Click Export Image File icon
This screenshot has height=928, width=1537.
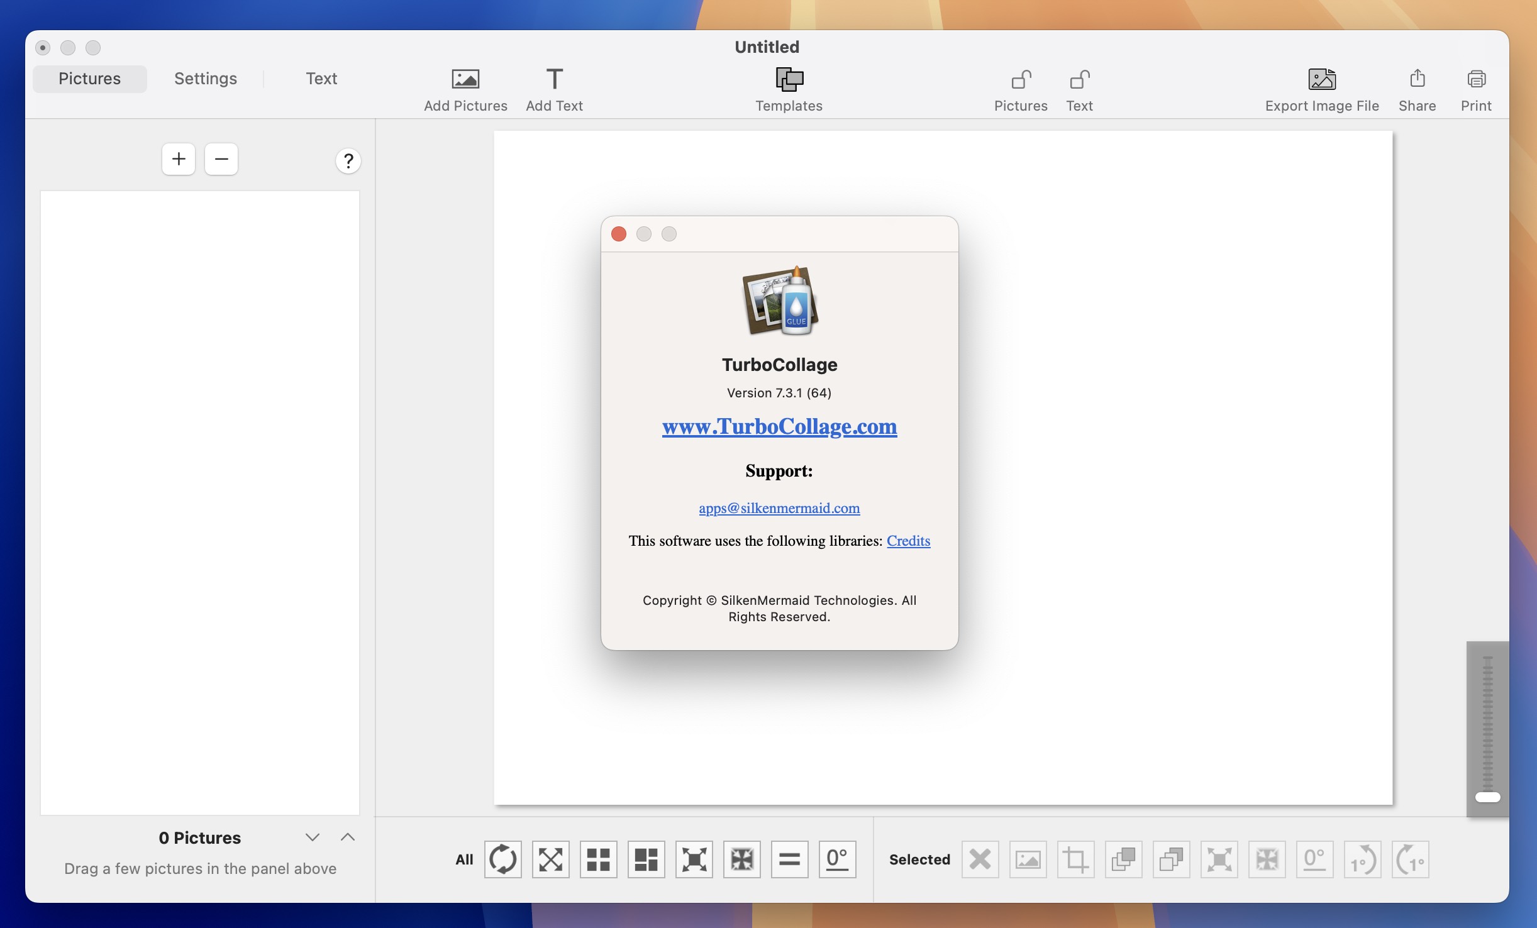coord(1322,79)
